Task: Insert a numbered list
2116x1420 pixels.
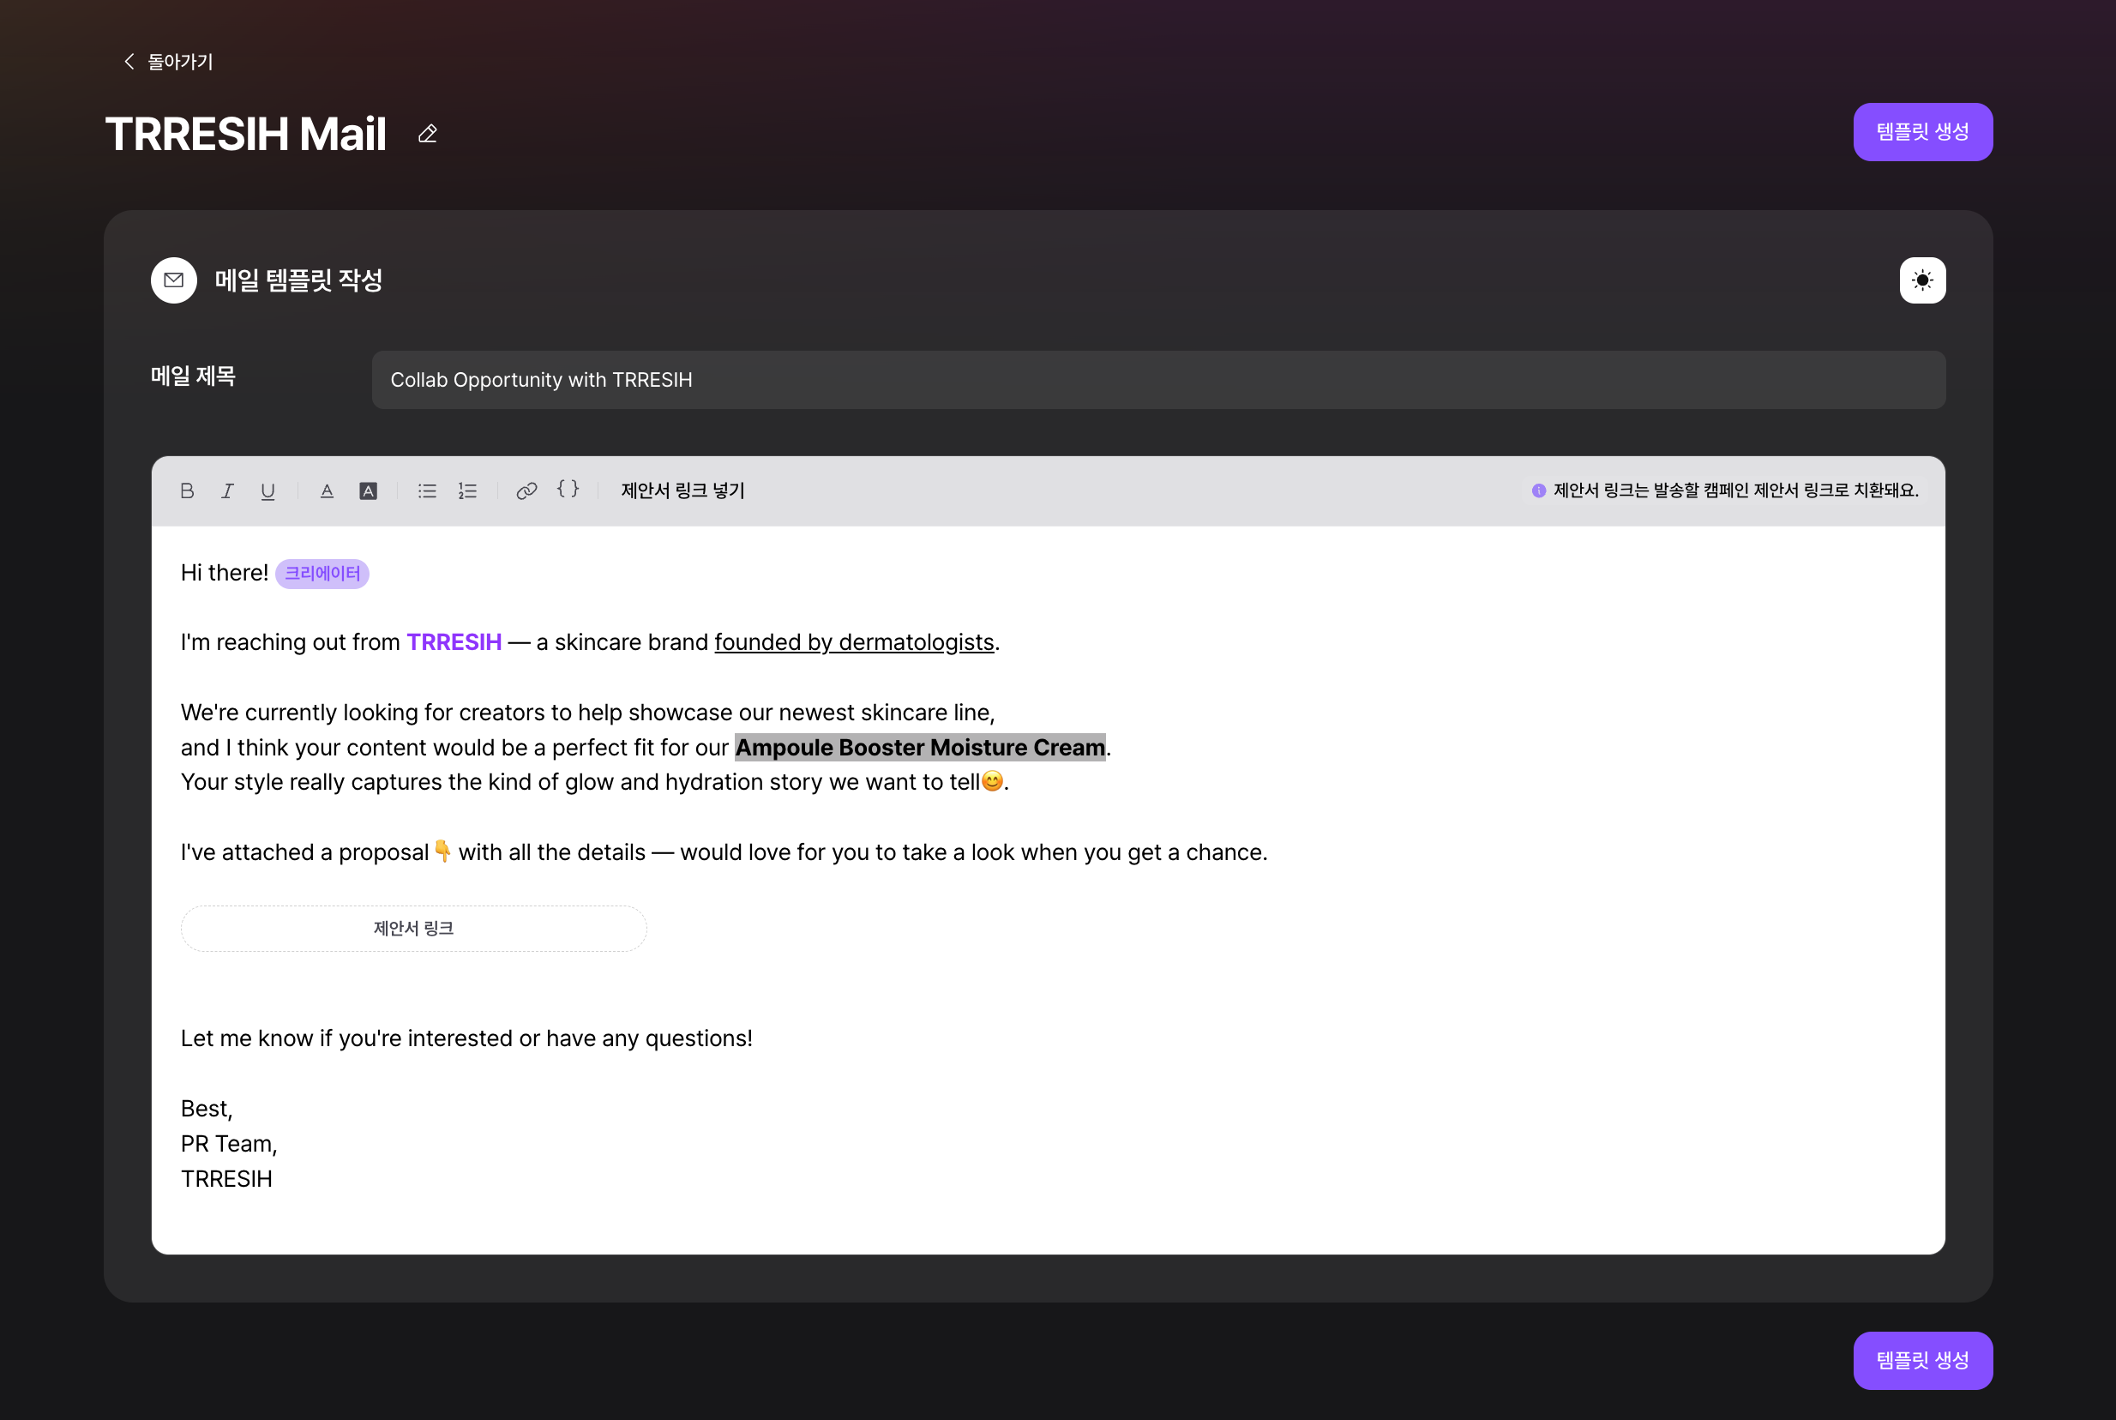Action: pos(467,490)
